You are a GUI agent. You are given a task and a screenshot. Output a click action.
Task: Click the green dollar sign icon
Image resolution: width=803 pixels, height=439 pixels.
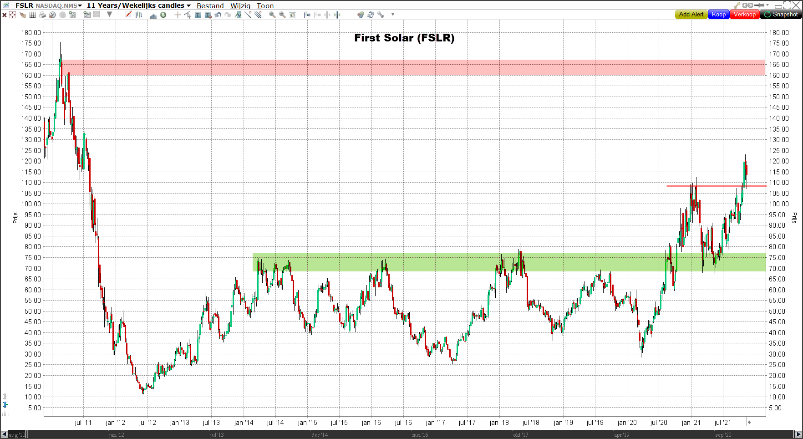(163, 15)
